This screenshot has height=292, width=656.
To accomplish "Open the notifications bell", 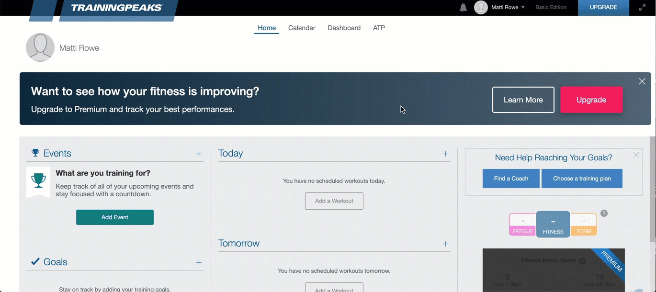I will (x=463, y=8).
